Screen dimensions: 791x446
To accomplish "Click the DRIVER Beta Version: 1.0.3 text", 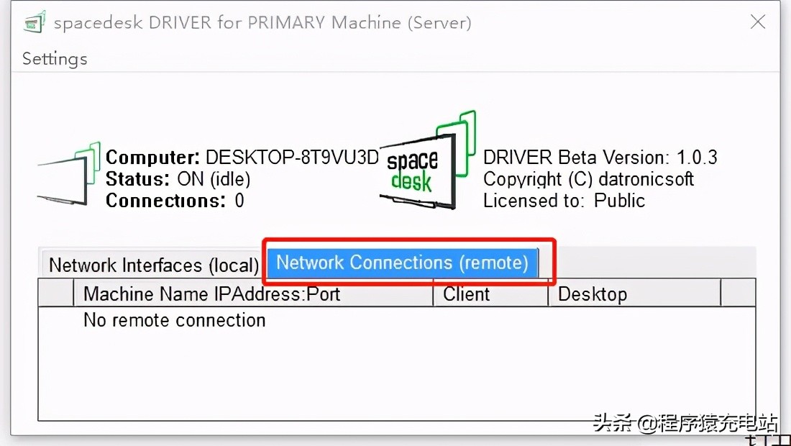I will (x=600, y=158).
